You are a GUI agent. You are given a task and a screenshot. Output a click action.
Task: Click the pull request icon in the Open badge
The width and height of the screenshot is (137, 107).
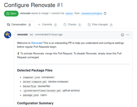coord(8,14)
